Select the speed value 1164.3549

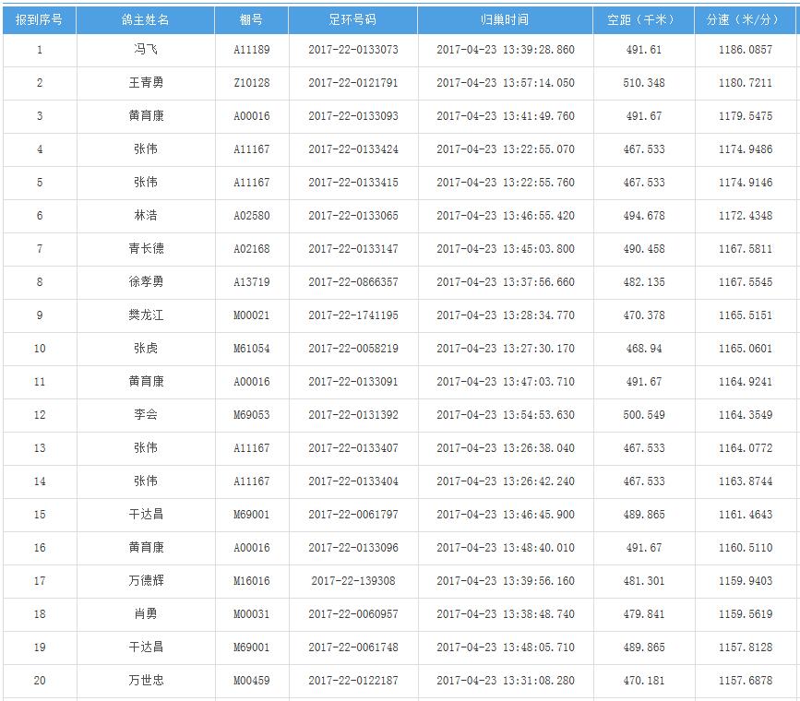click(x=745, y=415)
